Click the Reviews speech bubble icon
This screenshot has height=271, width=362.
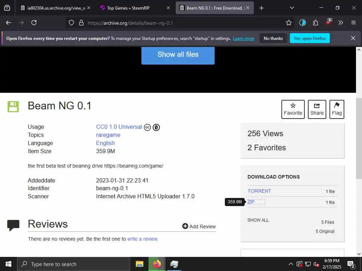(13, 225)
